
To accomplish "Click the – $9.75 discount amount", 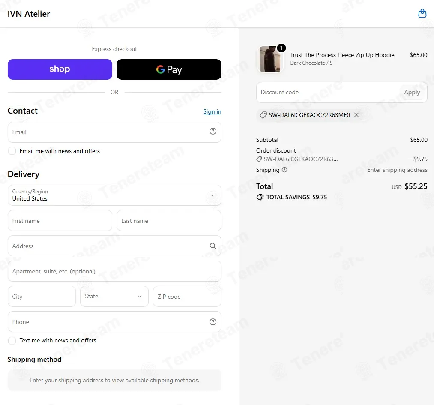I will coord(418,159).
